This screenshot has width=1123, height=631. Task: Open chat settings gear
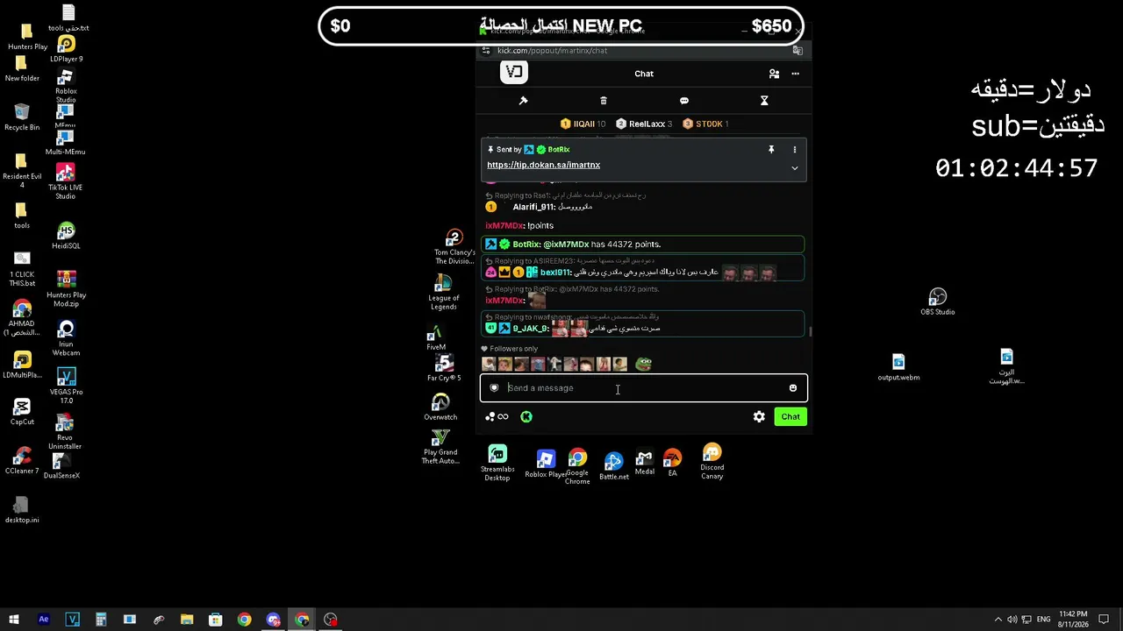tap(759, 417)
